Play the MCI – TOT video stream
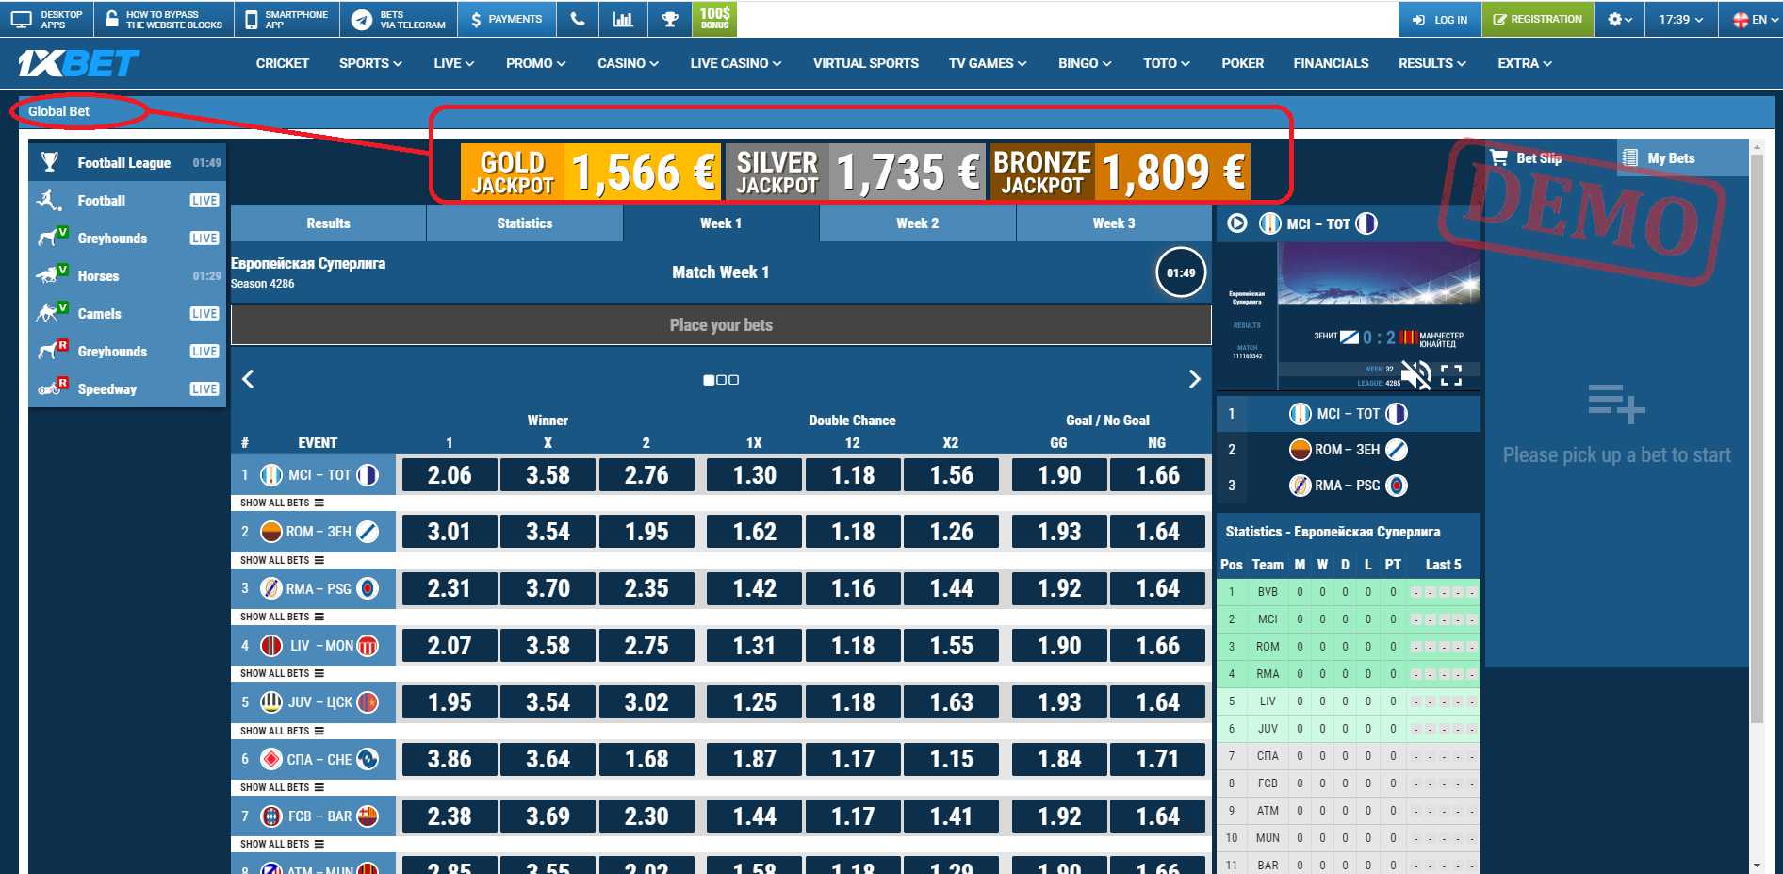The image size is (1783, 874). point(1237,223)
